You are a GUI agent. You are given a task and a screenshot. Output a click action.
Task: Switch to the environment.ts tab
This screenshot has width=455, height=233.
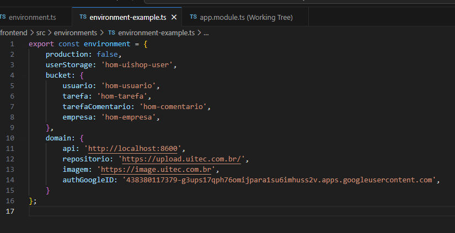pos(32,18)
